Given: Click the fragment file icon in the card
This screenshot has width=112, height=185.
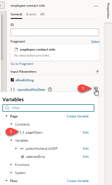Looking at the screenshot, I should pos(16,50).
